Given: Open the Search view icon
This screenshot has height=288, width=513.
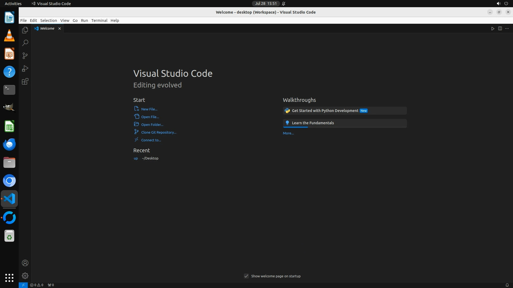Looking at the screenshot, I should pos(25,43).
